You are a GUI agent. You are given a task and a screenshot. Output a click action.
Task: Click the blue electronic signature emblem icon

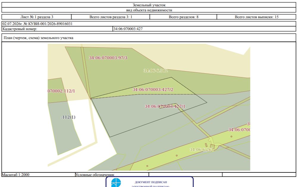click(x=116, y=183)
